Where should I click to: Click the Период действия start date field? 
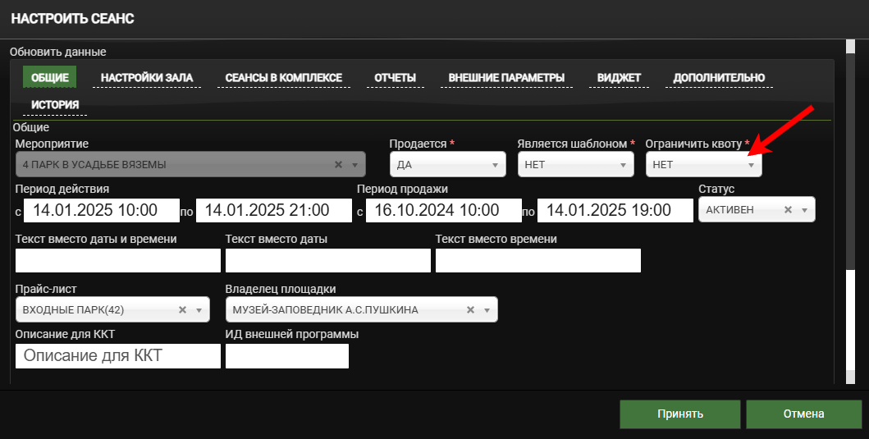coord(101,210)
